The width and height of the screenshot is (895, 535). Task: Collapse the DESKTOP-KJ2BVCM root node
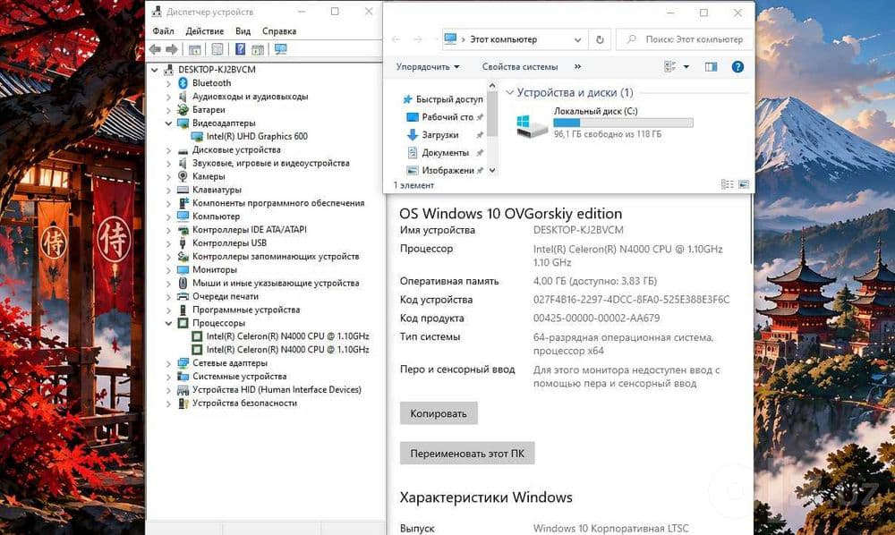(x=154, y=70)
